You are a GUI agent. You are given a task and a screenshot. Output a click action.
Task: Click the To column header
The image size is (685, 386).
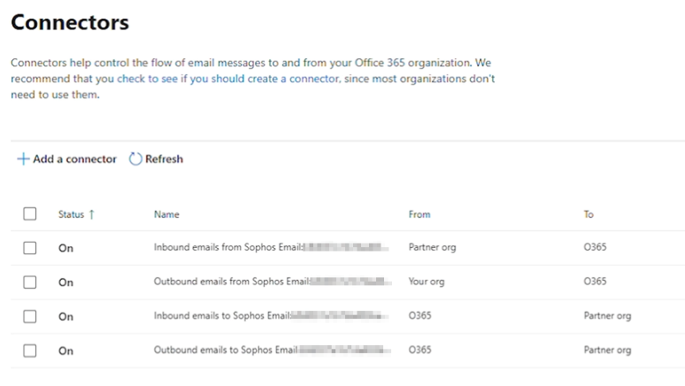(x=589, y=214)
